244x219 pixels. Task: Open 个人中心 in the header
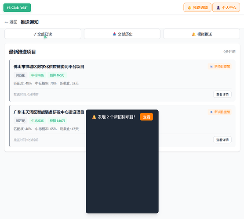pos(226,7)
